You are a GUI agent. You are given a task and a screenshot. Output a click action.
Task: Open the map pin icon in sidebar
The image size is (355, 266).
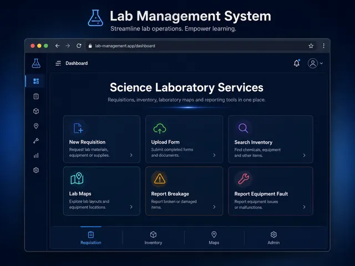36,126
